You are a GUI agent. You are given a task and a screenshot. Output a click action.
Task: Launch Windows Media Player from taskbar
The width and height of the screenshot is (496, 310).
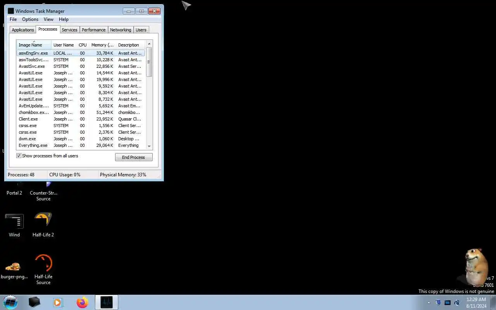click(x=58, y=302)
